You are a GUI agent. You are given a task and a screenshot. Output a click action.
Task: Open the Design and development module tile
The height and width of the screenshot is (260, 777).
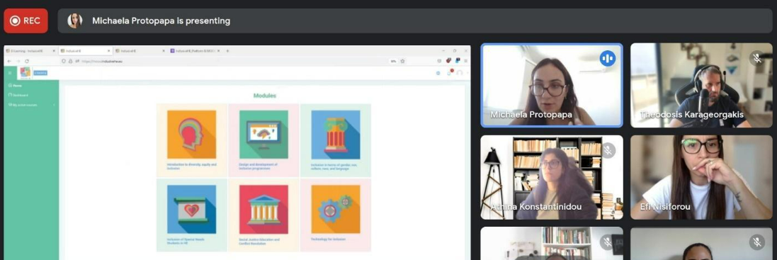pyautogui.click(x=263, y=140)
